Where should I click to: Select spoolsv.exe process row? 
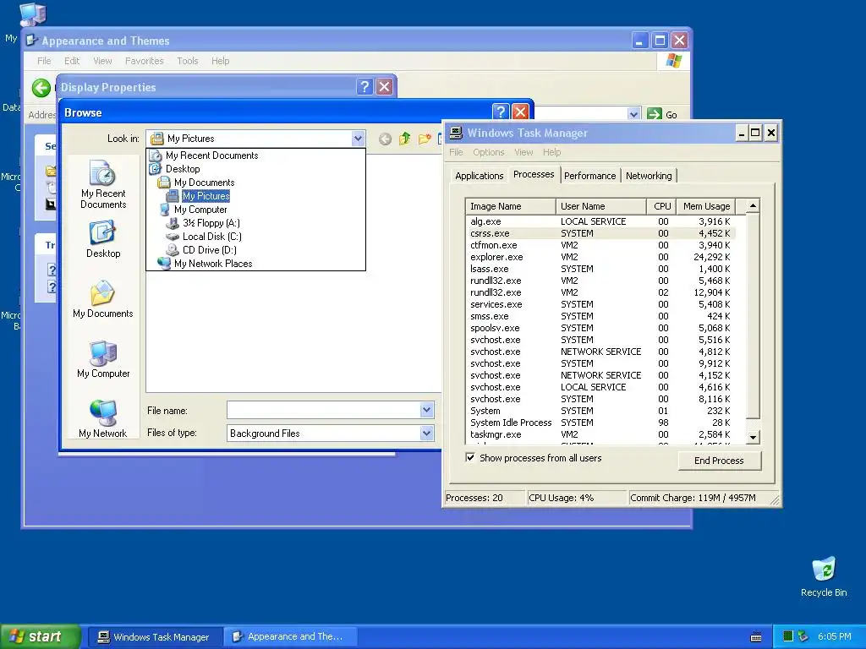(x=600, y=328)
